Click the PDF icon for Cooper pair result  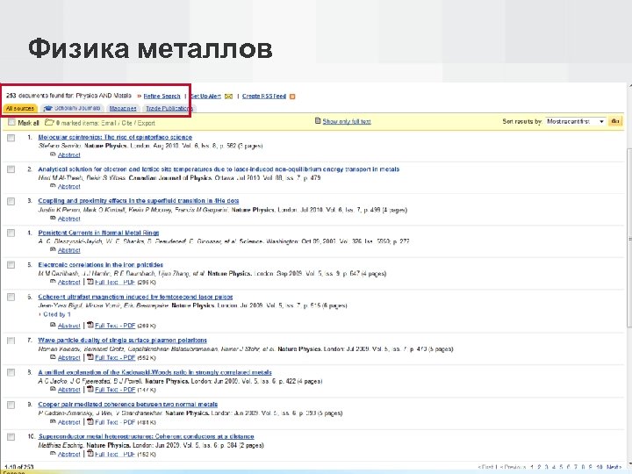tap(90, 421)
